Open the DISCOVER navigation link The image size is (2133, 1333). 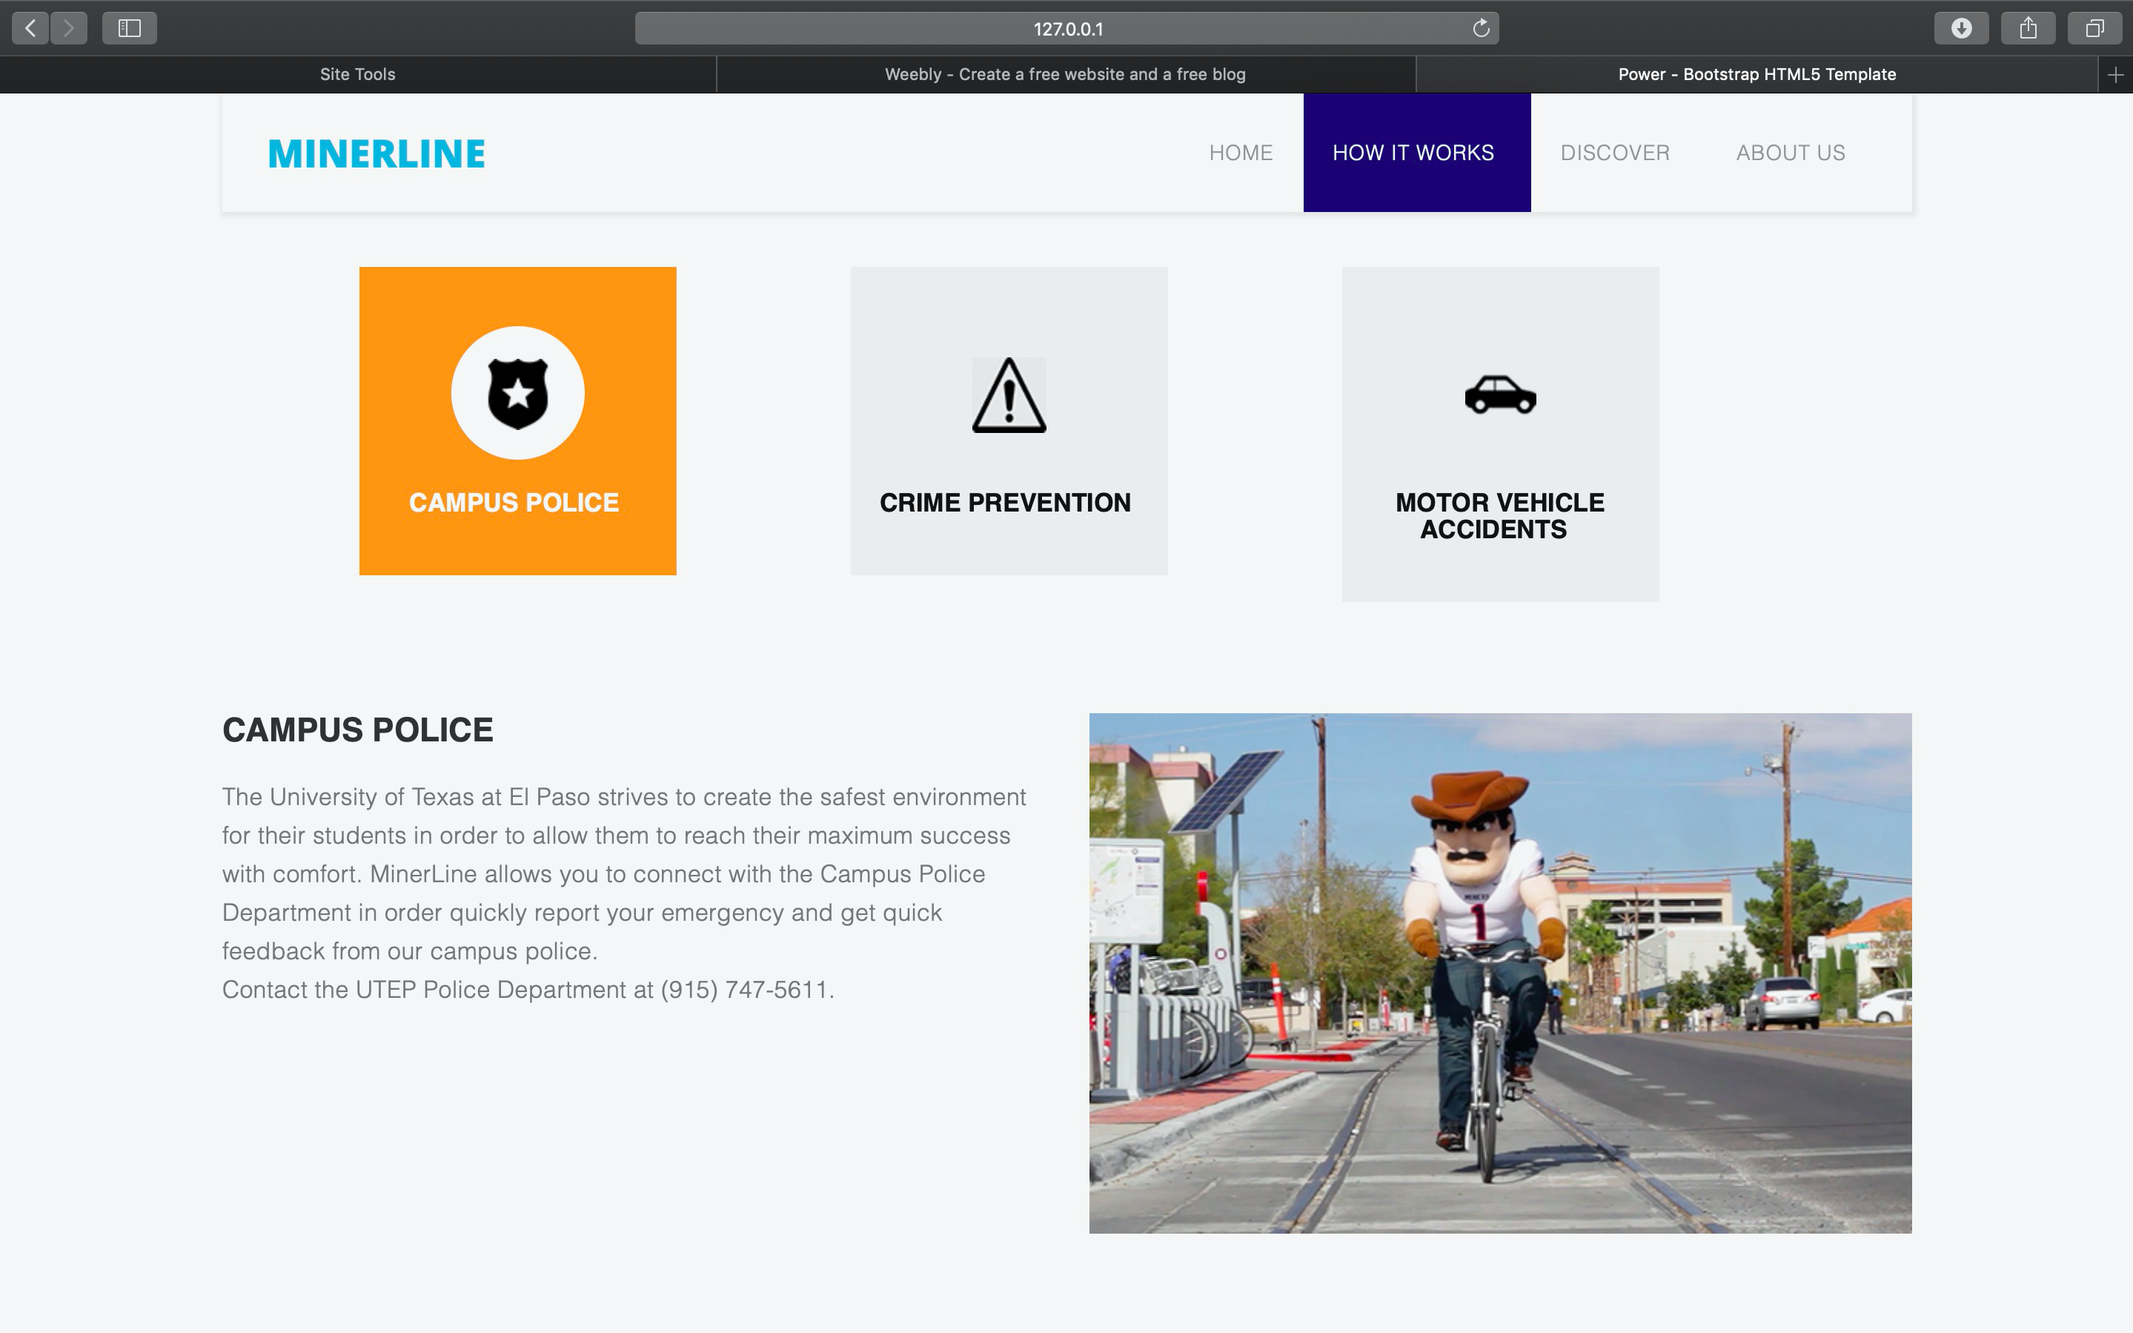(1614, 153)
